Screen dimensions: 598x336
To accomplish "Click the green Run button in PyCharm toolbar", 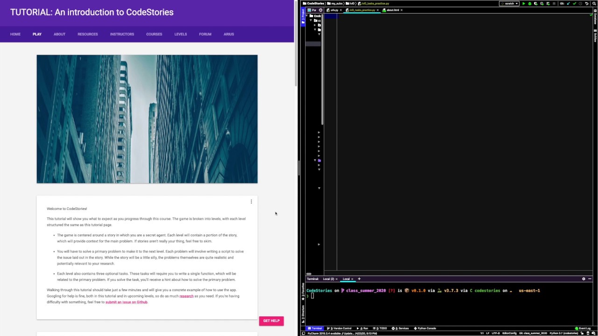I will [x=524, y=3].
